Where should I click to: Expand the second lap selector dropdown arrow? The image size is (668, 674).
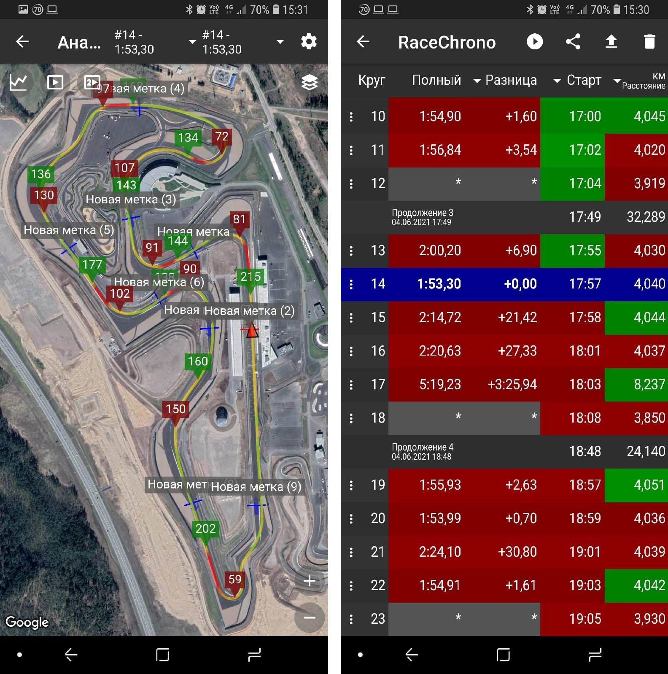280,42
